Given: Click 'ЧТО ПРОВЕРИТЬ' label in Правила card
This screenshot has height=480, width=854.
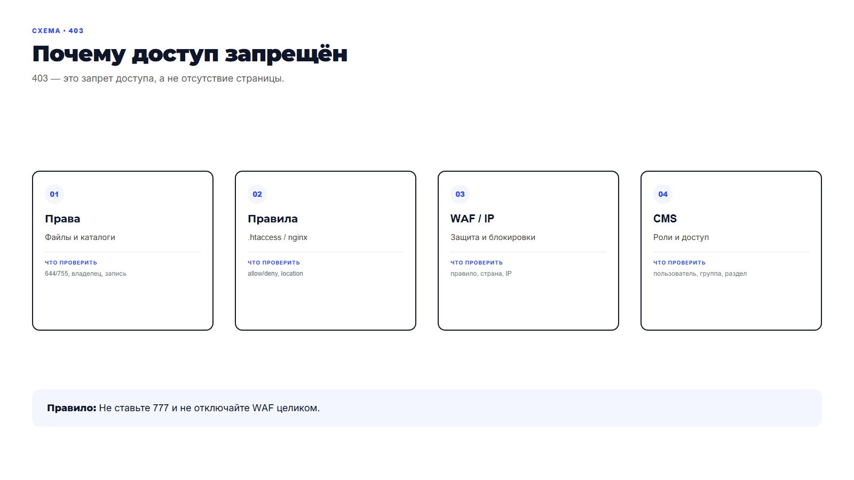Looking at the screenshot, I should (x=274, y=262).
